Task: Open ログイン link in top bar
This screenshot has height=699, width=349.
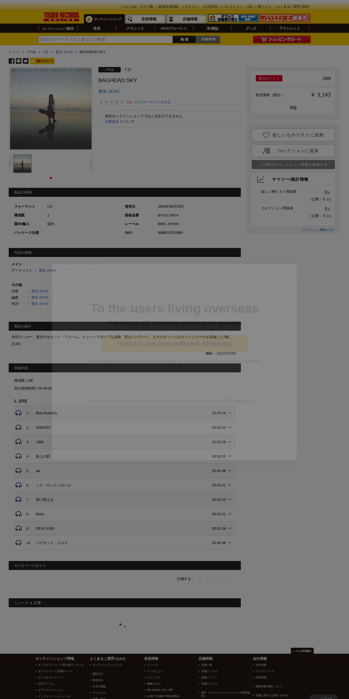Action: pyautogui.click(x=191, y=7)
